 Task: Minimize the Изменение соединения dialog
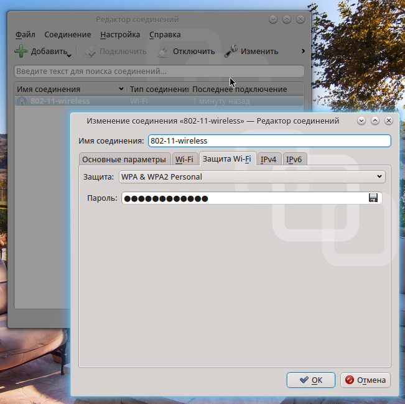361,121
